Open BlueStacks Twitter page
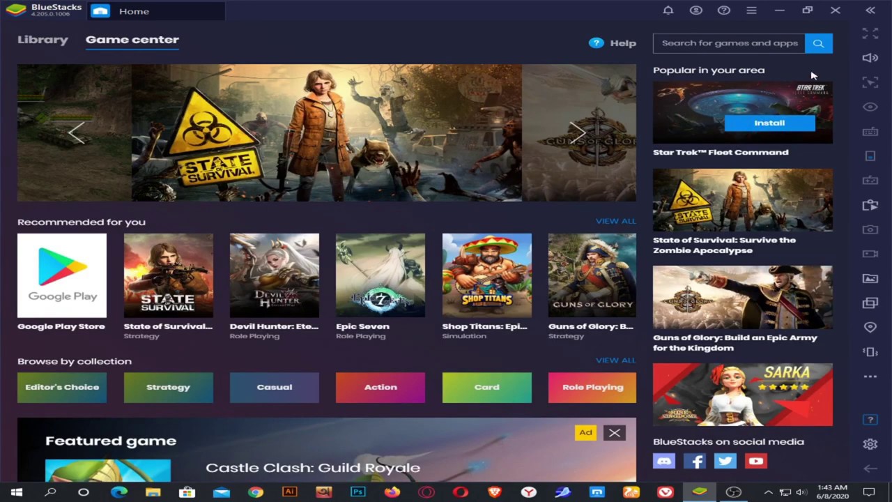892x502 pixels. click(725, 461)
